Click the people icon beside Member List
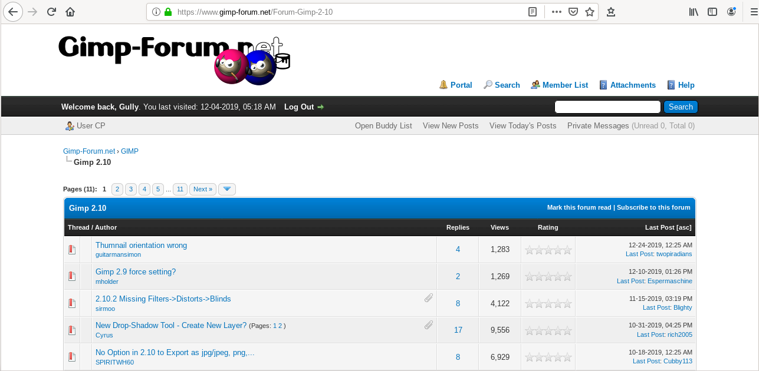The height and width of the screenshot is (371, 759). pyautogui.click(x=535, y=85)
